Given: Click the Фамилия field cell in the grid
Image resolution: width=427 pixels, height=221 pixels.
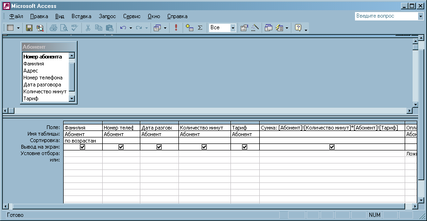Looking at the screenshot, I should coord(83,128).
